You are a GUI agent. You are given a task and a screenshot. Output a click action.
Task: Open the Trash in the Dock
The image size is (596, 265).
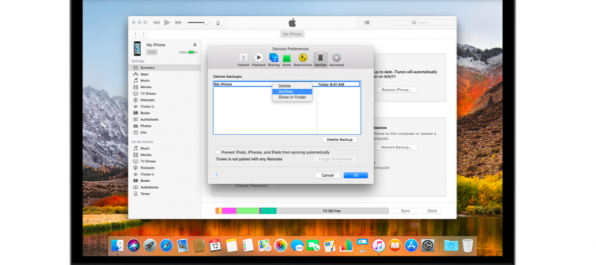tap(468, 246)
